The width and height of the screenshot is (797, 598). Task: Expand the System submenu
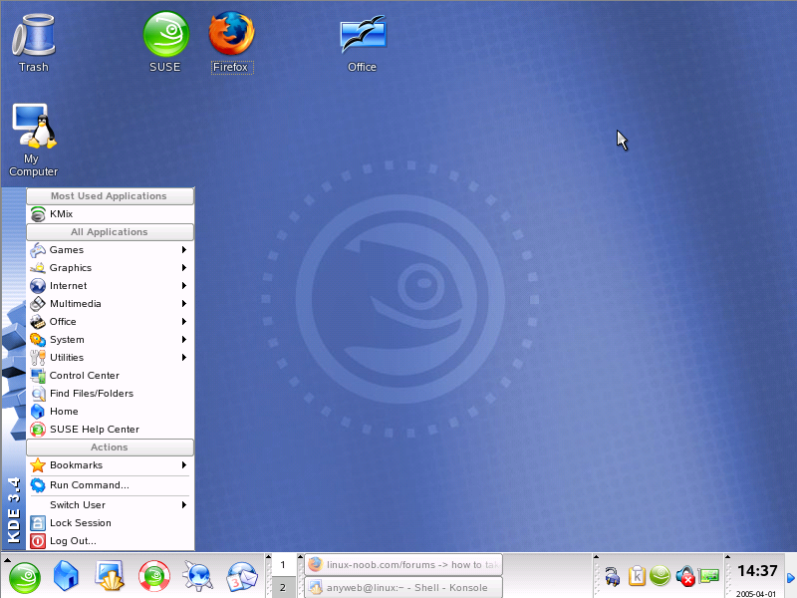point(111,340)
